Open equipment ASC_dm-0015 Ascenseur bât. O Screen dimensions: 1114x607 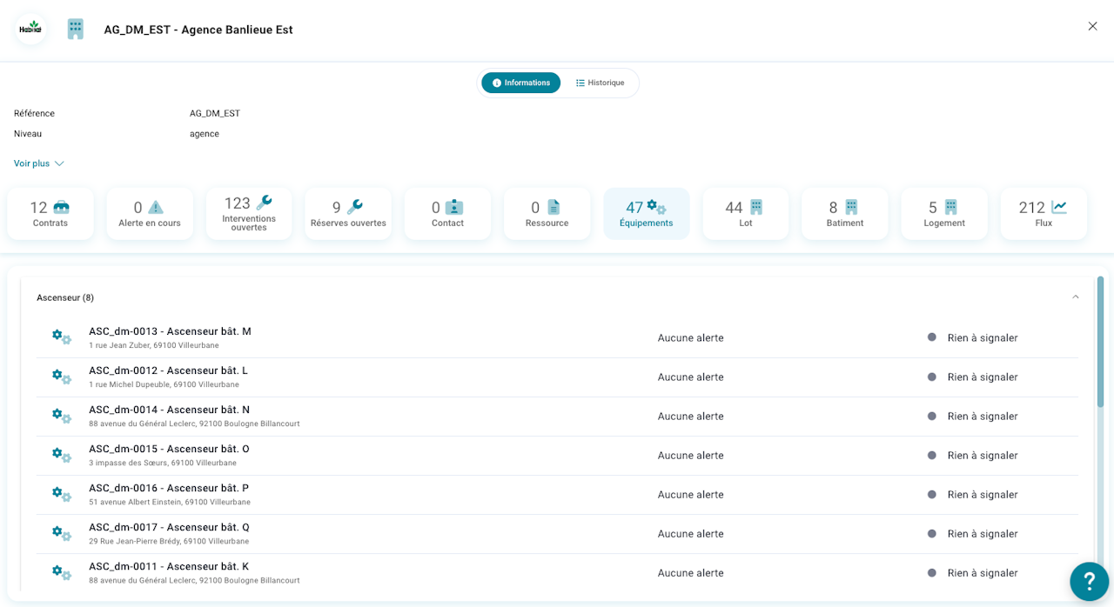(x=557, y=456)
